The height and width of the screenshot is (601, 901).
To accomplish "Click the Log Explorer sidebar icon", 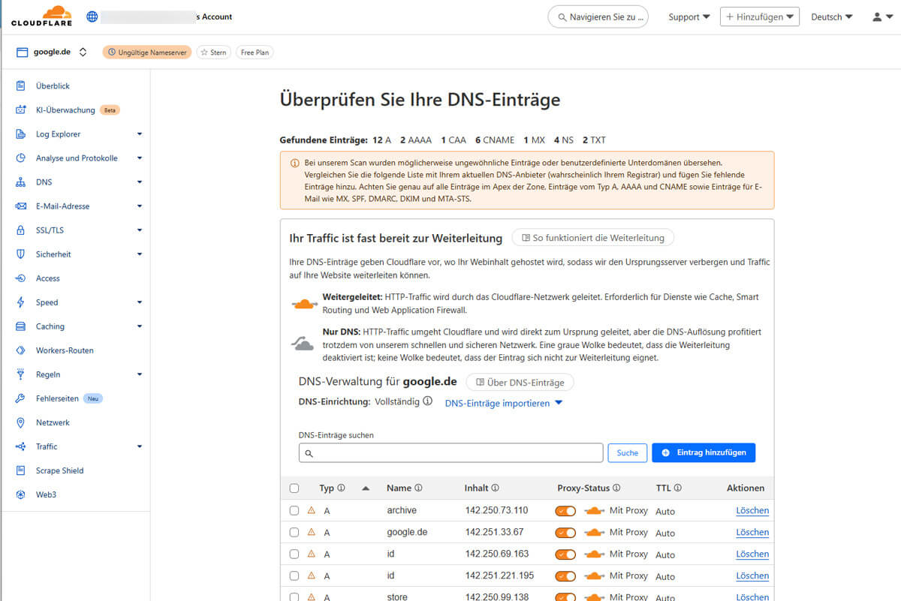I will point(21,134).
